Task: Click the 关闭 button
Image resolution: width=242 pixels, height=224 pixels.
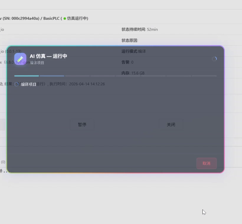Action: point(171,125)
